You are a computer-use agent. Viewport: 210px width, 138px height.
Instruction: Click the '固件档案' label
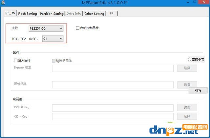pos(20,84)
